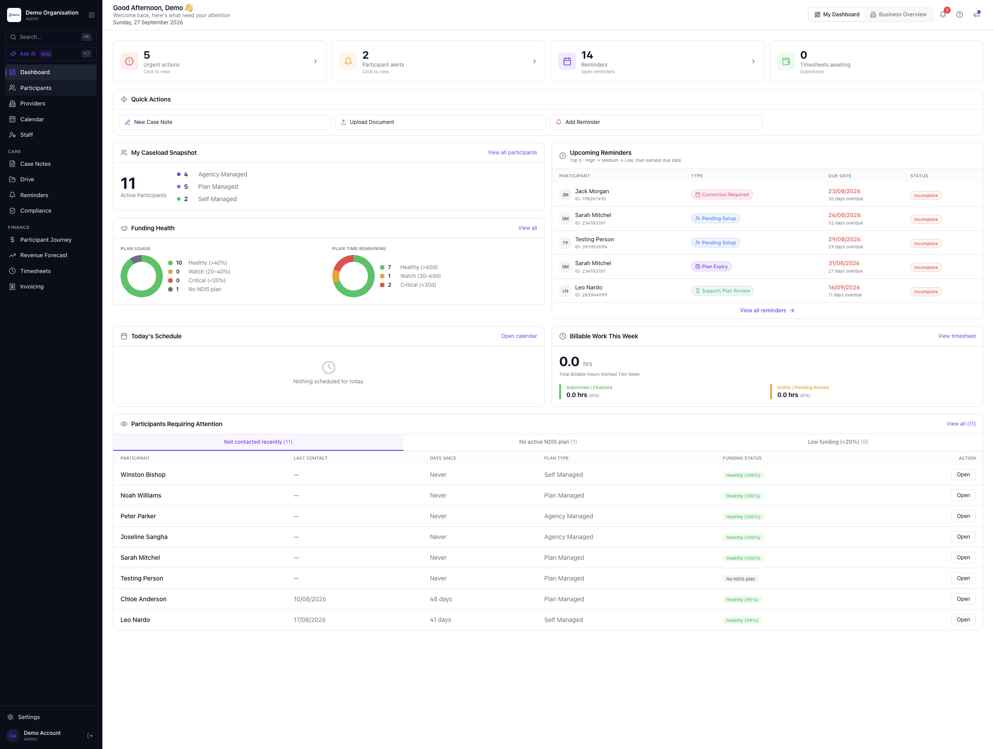The width and height of the screenshot is (994, 749).
Task: Click the logout icon beside Demo Account
Action: (x=90, y=735)
